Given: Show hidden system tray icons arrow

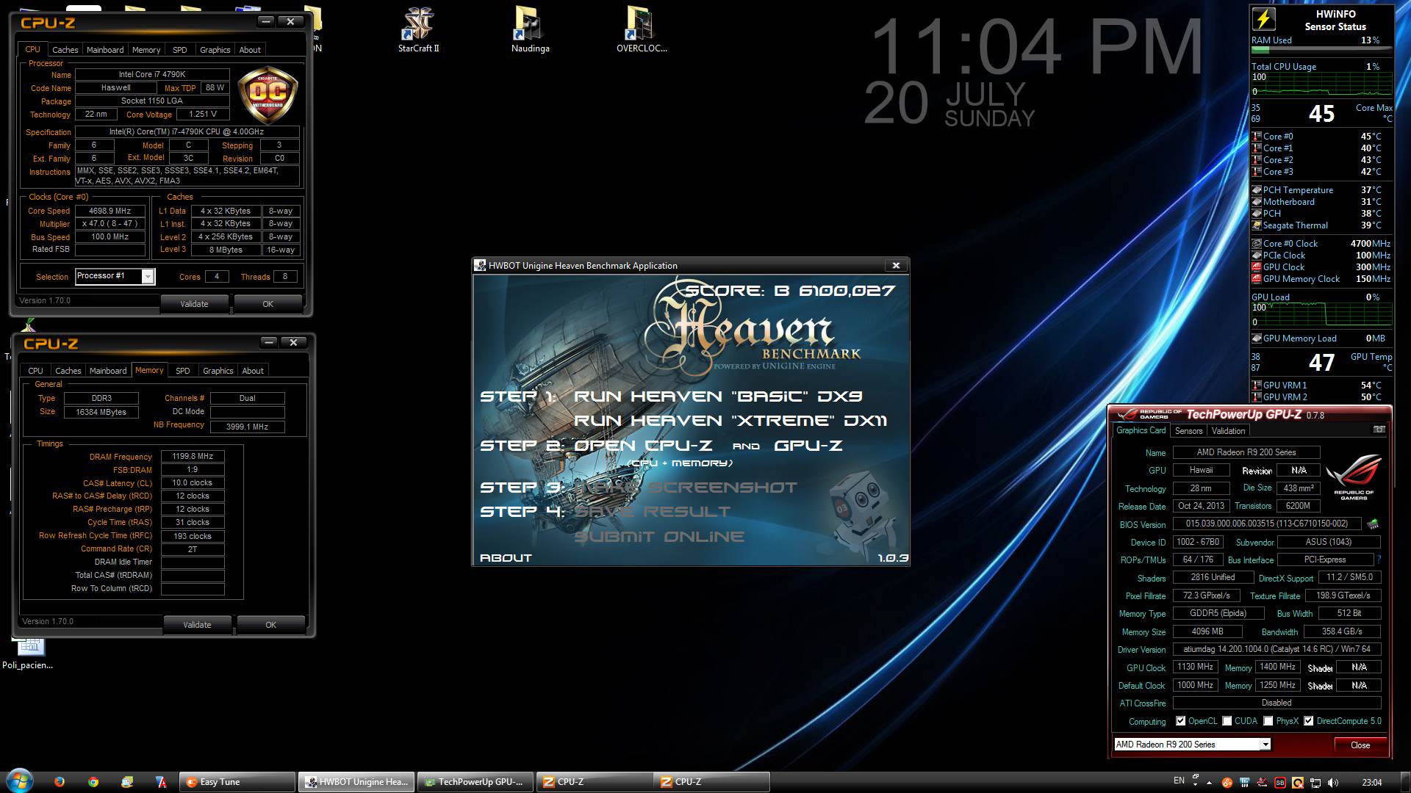Looking at the screenshot, I should pos(1210,783).
